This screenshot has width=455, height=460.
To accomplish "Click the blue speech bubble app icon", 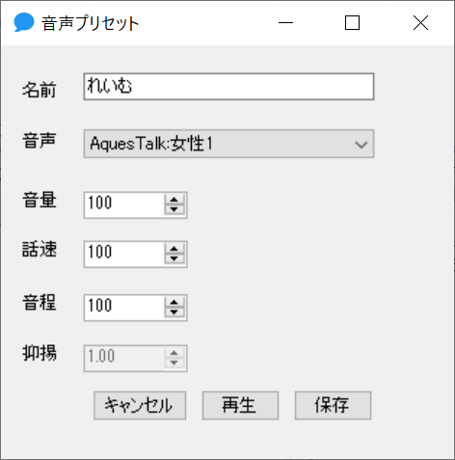I will coord(24,22).
